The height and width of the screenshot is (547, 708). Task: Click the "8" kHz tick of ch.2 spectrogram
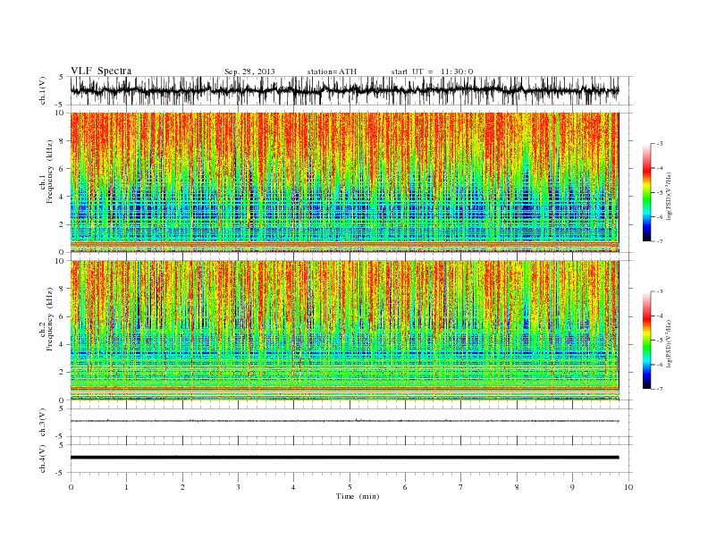point(63,289)
